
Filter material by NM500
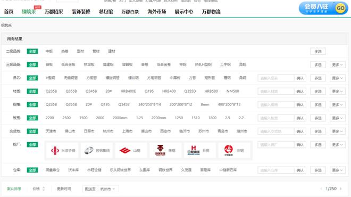click(233, 91)
